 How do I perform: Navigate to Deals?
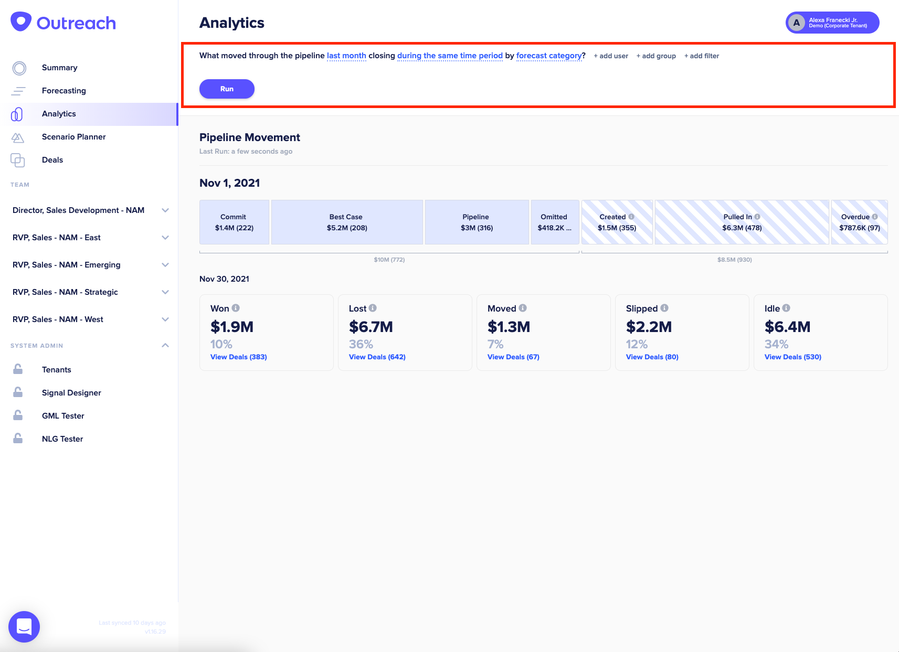point(52,160)
